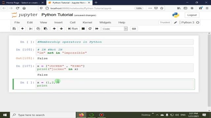Click the active cell with x = (1,2,3)

(115, 84)
